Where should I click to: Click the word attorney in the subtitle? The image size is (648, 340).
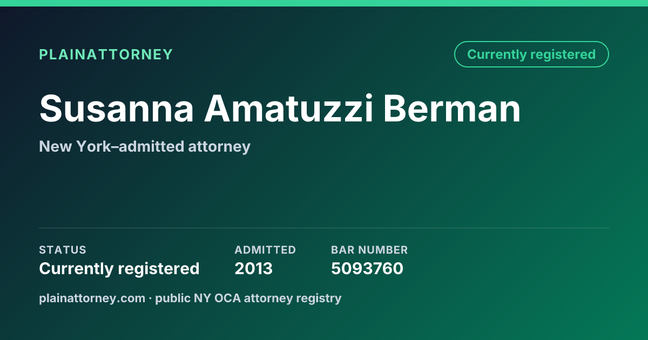tap(219, 147)
